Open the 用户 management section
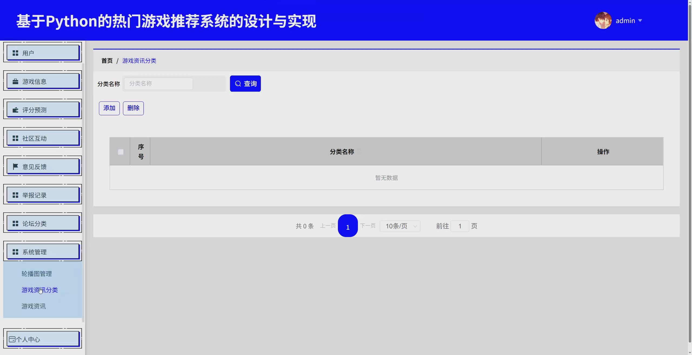The width and height of the screenshot is (692, 355). click(42, 52)
